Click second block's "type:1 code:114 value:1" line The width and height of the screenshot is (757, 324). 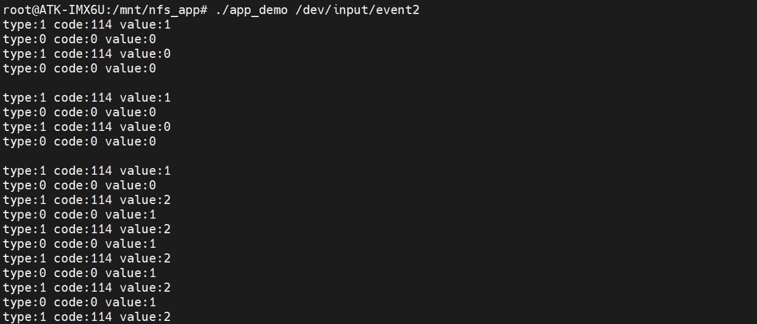click(x=87, y=97)
